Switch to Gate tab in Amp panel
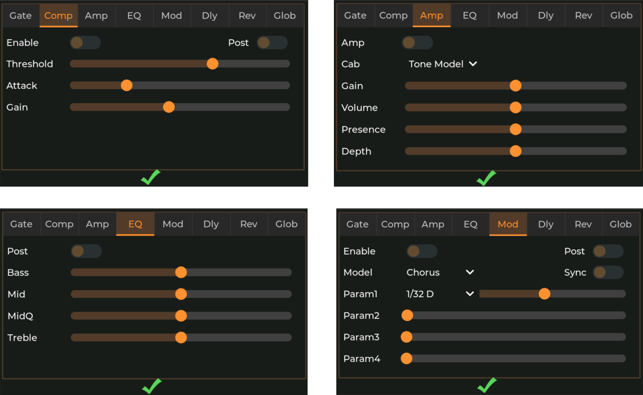The height and width of the screenshot is (395, 643). point(355,15)
